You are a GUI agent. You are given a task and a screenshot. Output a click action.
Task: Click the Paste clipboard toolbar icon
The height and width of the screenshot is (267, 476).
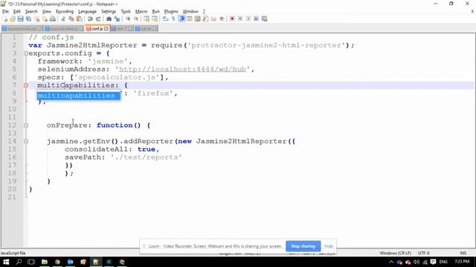pyautogui.click(x=80, y=19)
